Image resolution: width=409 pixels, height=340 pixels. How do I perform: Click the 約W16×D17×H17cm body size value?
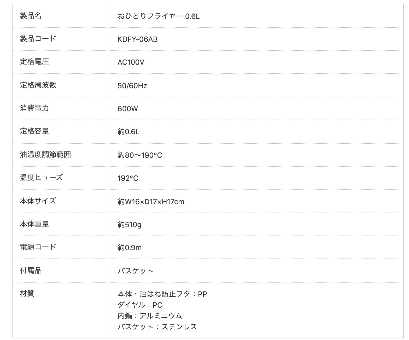(x=151, y=201)
